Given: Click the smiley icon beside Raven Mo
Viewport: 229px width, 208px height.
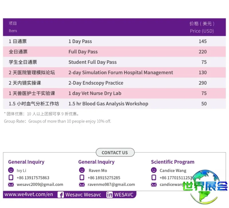Looking at the screenshot, I should click(x=82, y=170).
